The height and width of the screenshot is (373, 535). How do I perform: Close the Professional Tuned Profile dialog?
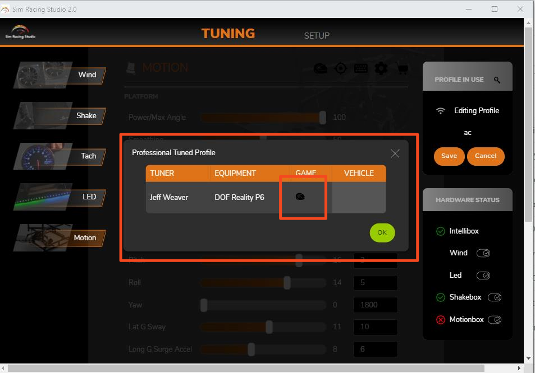[x=395, y=153]
